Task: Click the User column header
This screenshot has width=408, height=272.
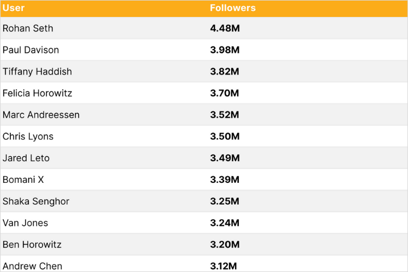Action: click(x=14, y=8)
